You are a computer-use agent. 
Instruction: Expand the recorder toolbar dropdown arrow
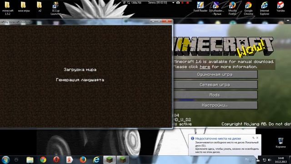click(x=173, y=3)
